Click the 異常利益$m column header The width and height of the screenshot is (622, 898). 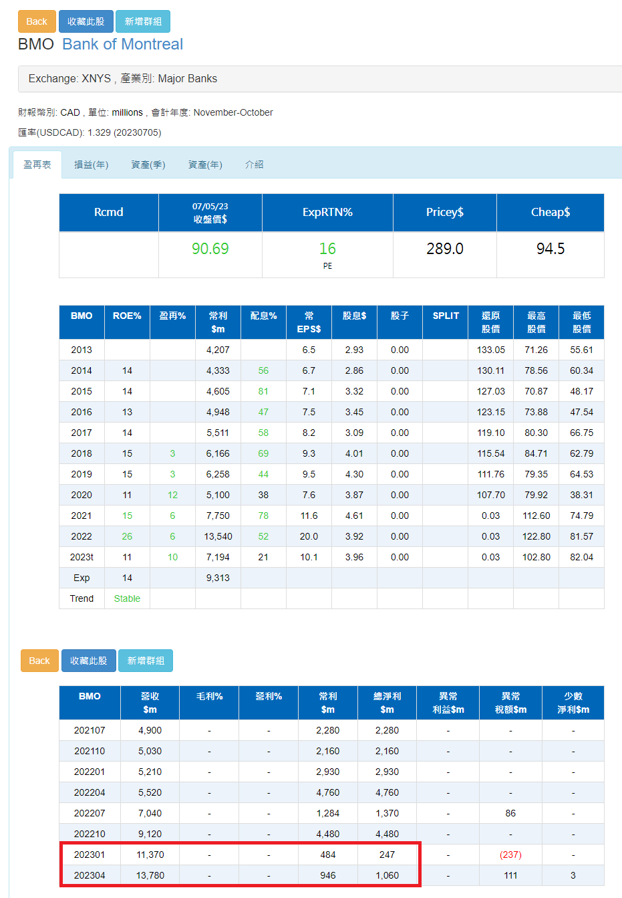tap(448, 703)
